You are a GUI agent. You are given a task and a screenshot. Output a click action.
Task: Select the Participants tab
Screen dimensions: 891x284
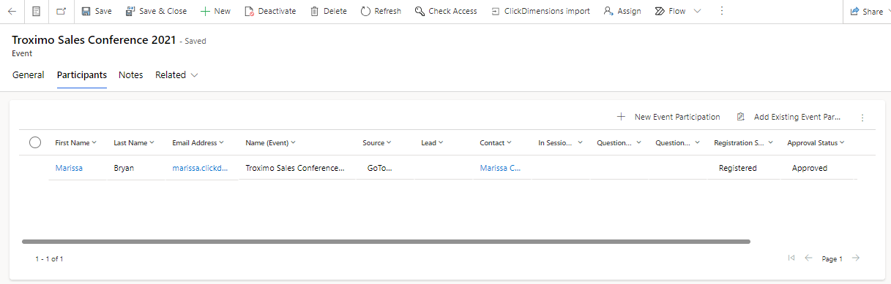(82, 74)
